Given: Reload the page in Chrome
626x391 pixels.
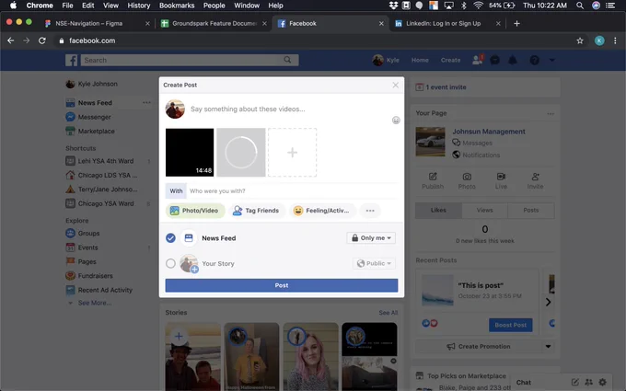Looking at the screenshot, I should tap(42, 40).
